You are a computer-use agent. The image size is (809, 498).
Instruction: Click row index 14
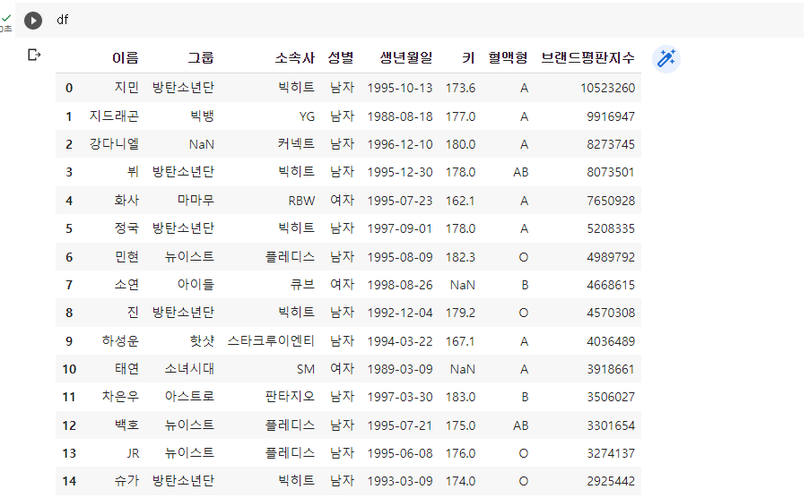[69, 482]
